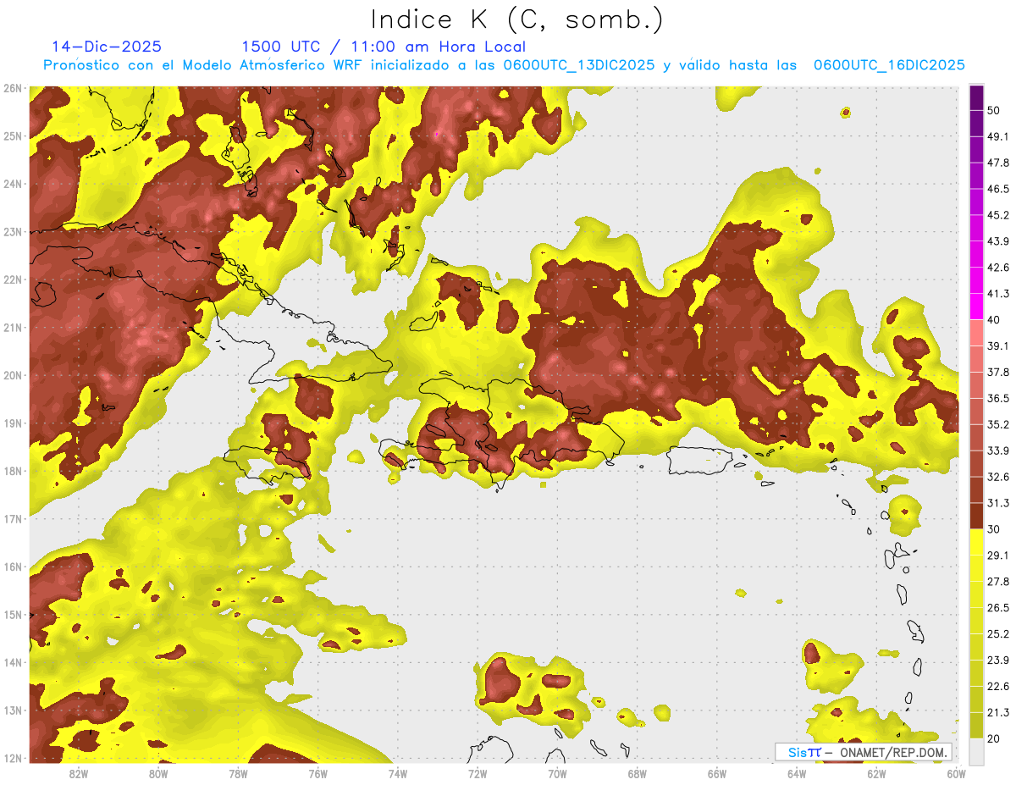Click the 17N latitude axis label
The height and width of the screenshot is (785, 1016).
[x=12, y=519]
